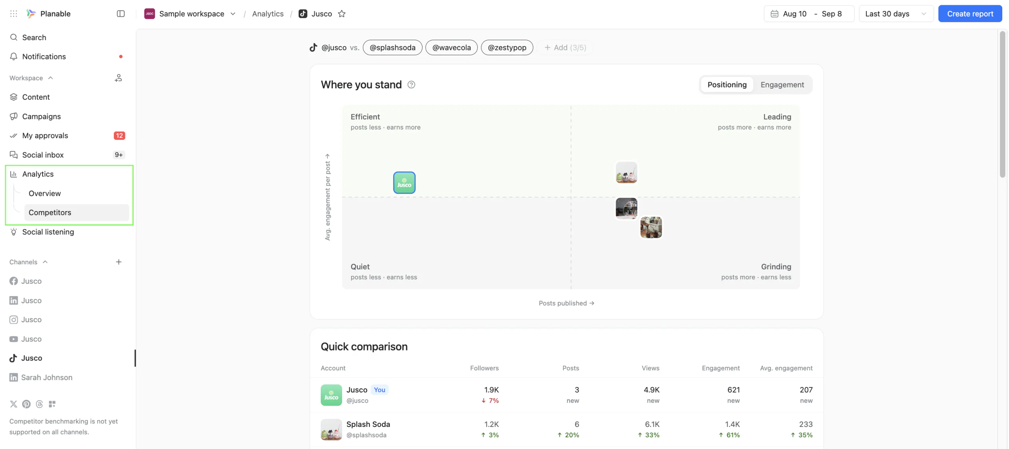1009x449 pixels.
Task: Collapse the sidebar panel icon
Action: [121, 14]
